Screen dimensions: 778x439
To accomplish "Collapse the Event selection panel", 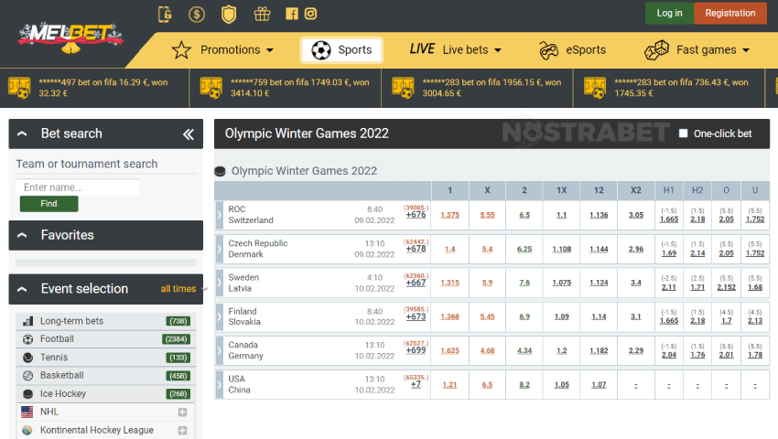I will click(22, 289).
